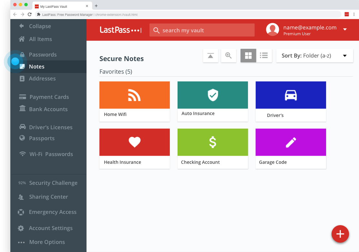Screen dimensions: 359x252
Task: Switch to list view layout
Action: 264,55
